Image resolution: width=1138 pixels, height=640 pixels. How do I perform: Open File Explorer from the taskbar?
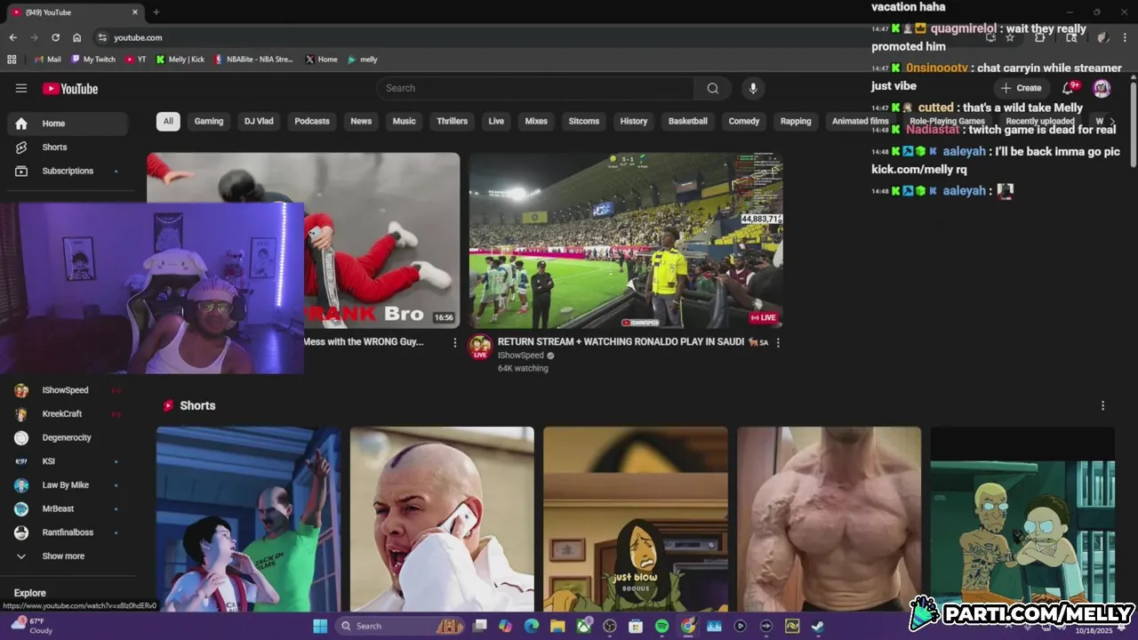click(x=557, y=626)
